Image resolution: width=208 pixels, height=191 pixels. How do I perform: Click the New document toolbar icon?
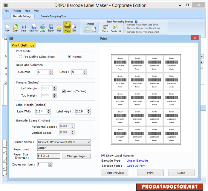click(x=7, y=28)
